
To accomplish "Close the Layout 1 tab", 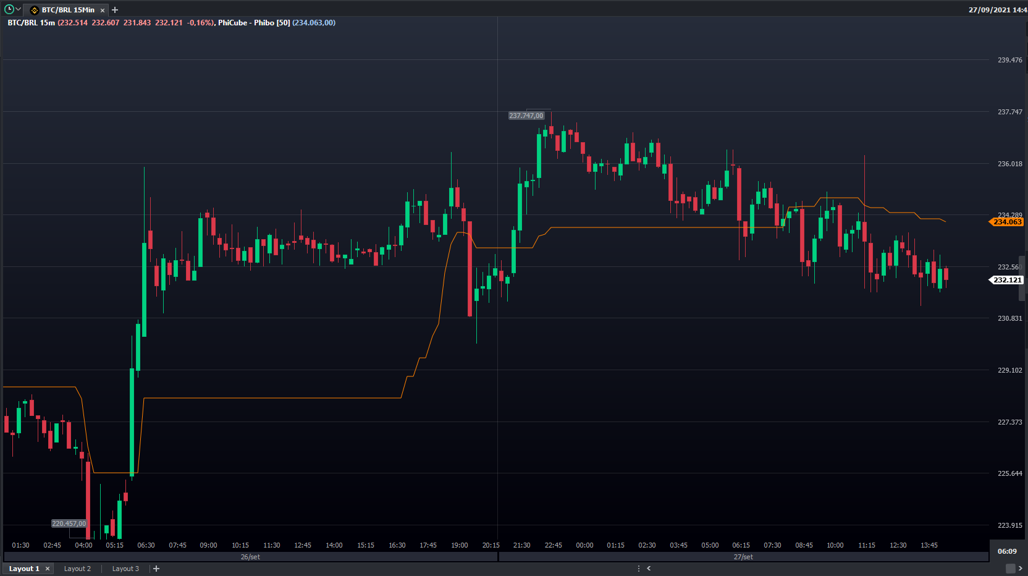I will [x=48, y=569].
